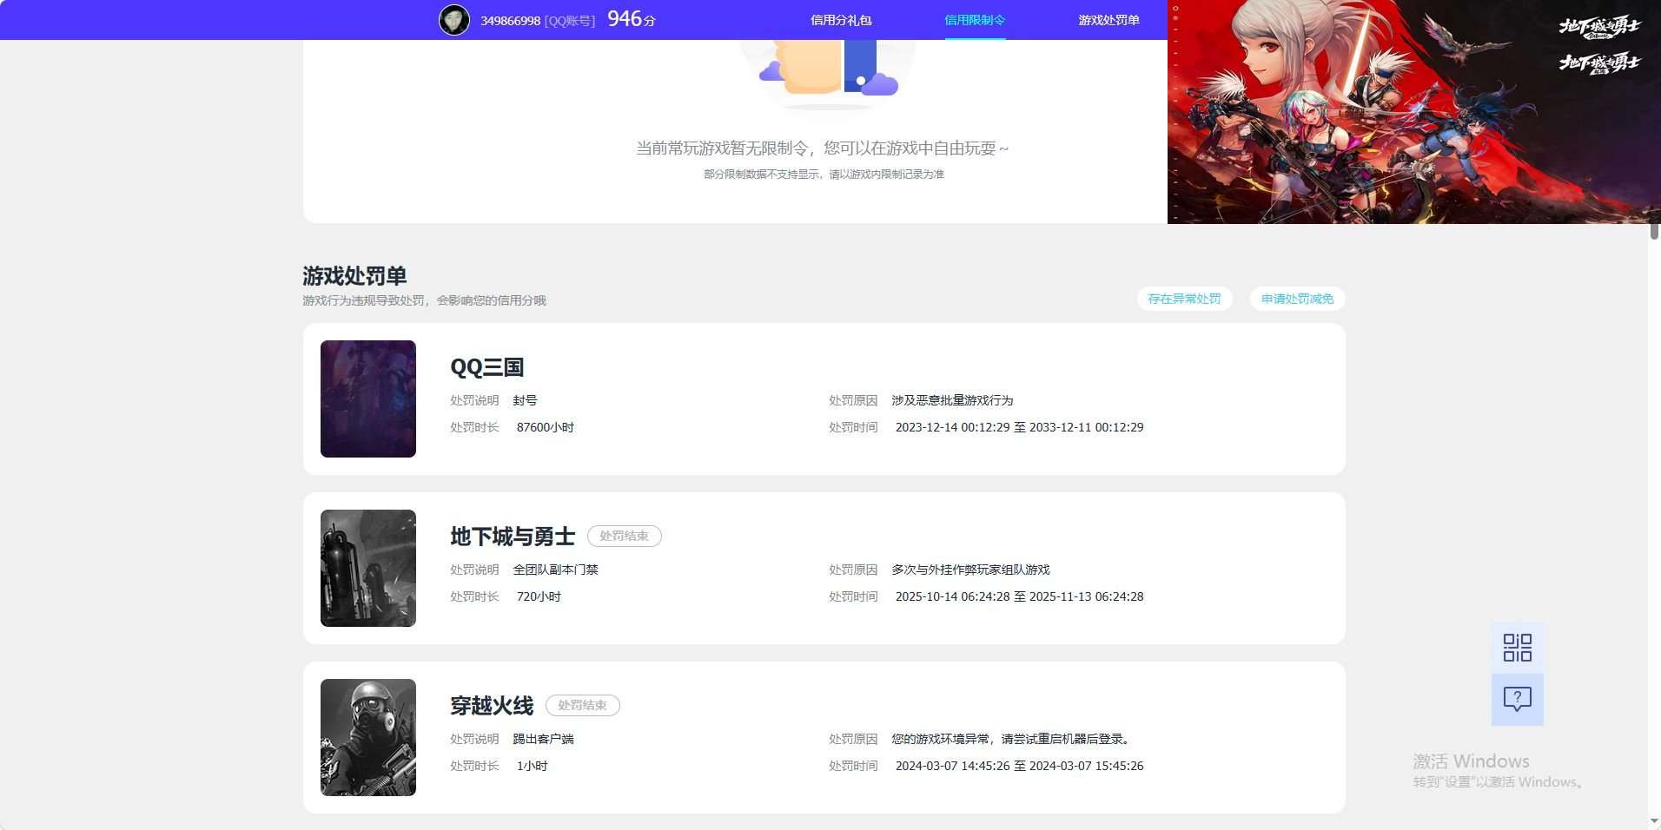Screen dimensions: 1661x830
Task: Open the QR code floating icon
Action: coord(1517,648)
